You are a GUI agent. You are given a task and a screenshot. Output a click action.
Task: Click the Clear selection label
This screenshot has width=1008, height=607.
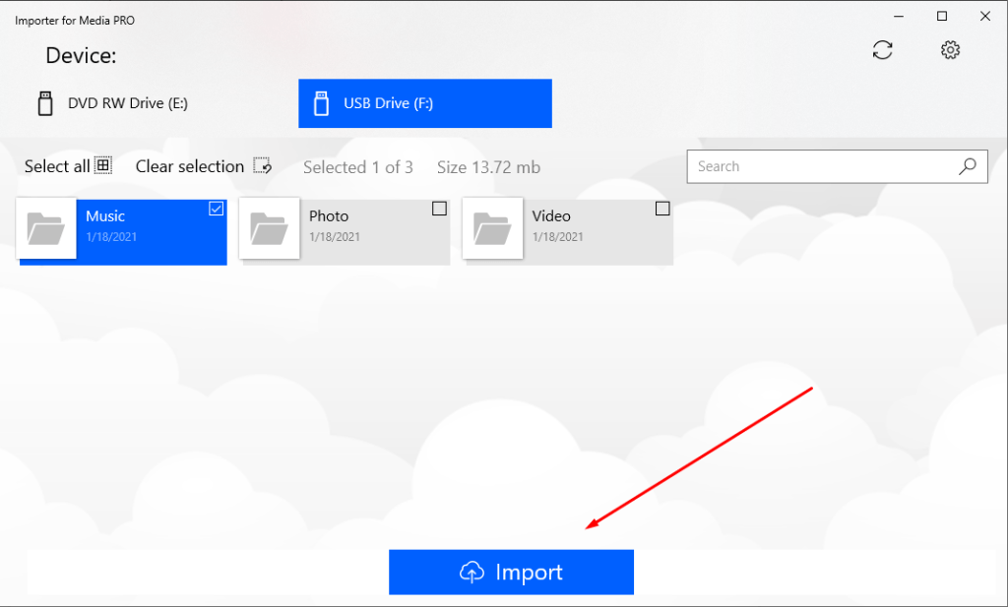[189, 166]
